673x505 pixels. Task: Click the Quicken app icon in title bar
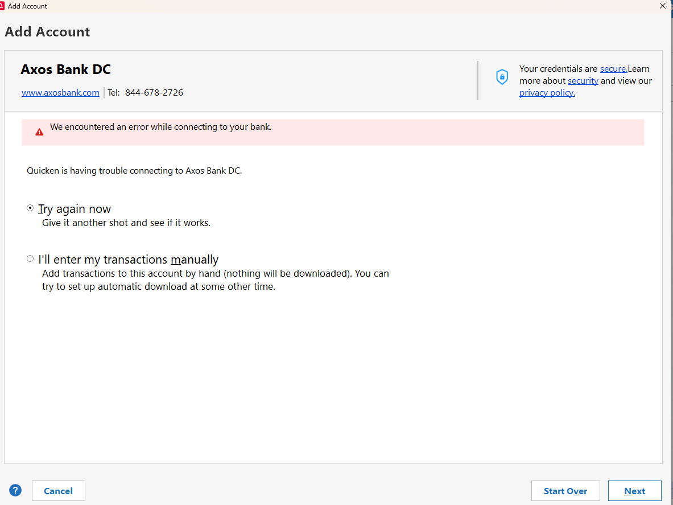[2, 6]
